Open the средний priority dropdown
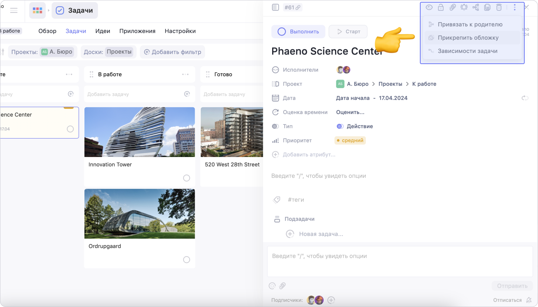The height and width of the screenshot is (307, 538). point(350,140)
